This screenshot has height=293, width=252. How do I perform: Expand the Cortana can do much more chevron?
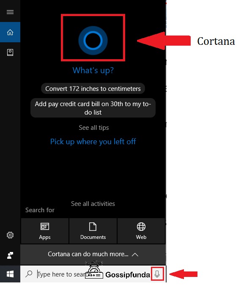pyautogui.click(x=135, y=255)
